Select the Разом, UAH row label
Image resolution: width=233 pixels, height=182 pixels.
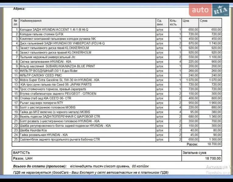(23, 158)
